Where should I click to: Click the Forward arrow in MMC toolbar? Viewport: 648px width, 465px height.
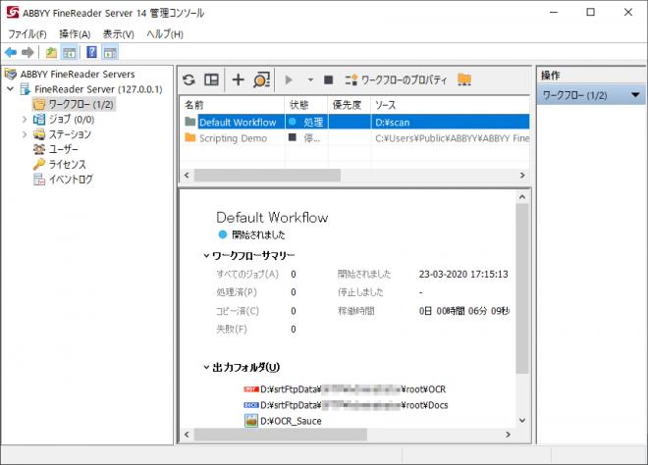[27, 52]
